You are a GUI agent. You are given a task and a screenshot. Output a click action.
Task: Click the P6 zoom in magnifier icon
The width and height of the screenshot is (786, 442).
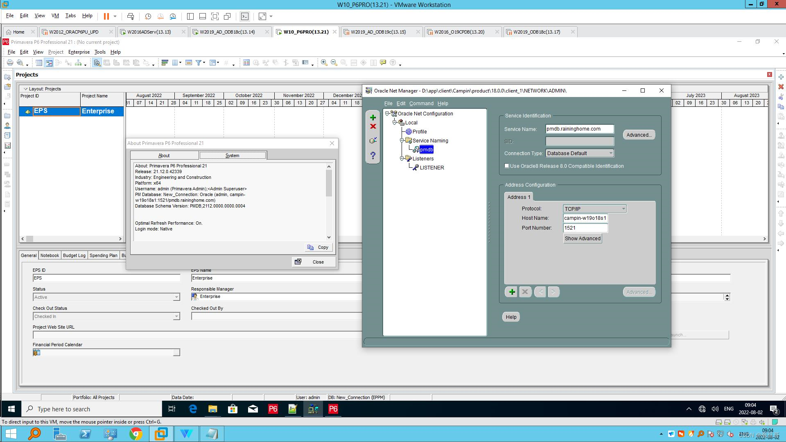[x=324, y=63]
